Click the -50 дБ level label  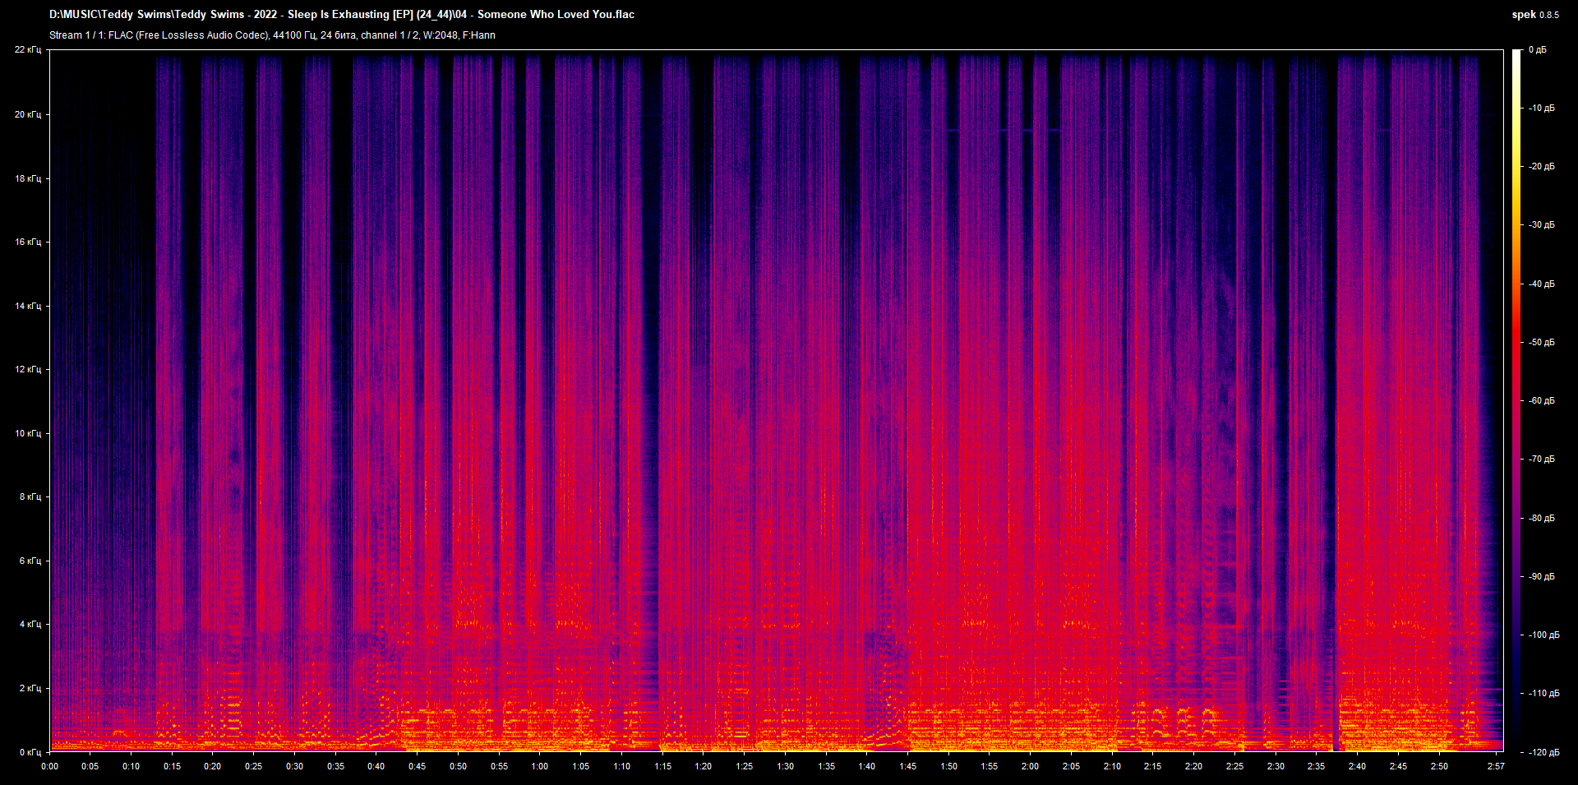pyautogui.click(x=1542, y=343)
